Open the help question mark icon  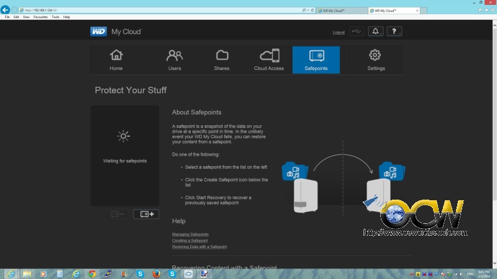tap(394, 32)
